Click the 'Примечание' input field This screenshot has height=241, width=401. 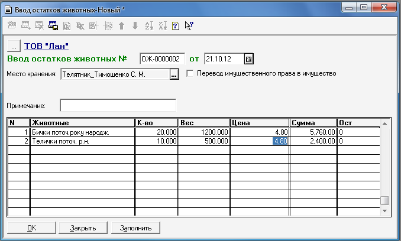pyautogui.click(x=118, y=105)
